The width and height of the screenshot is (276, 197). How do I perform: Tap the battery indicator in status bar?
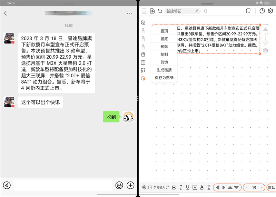[x=267, y=3]
